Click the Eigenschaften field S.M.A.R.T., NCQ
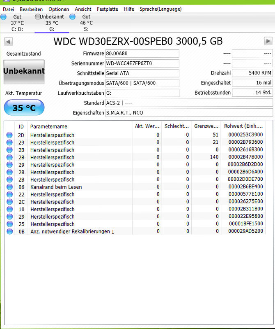This screenshot has width=275, height=329. (189, 113)
